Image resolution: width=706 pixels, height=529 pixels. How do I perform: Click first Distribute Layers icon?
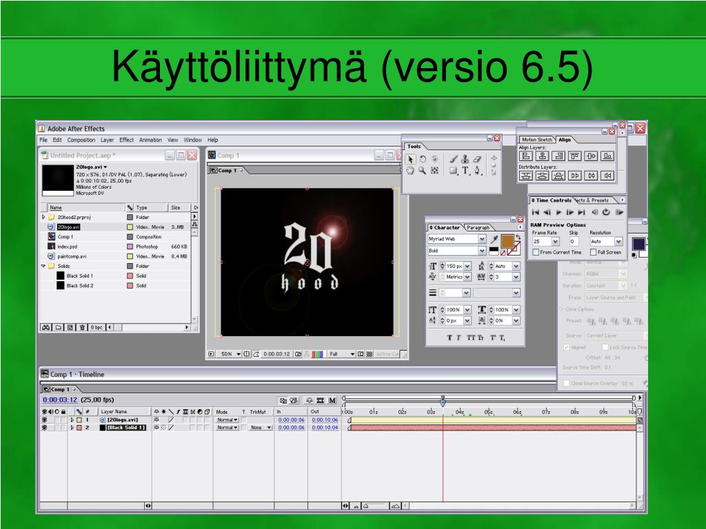pos(526,176)
